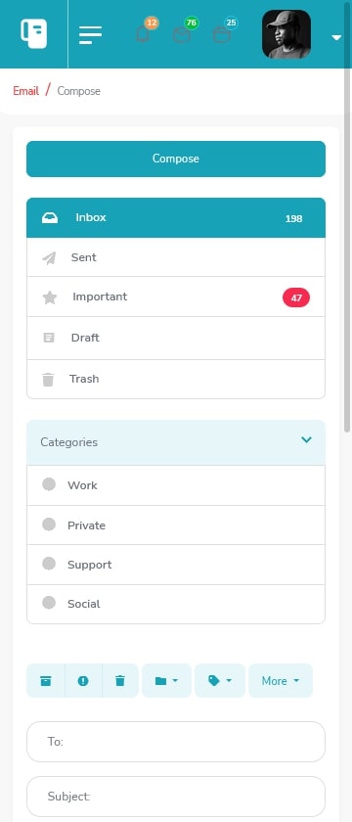Open notifications bell with badge 12

click(143, 34)
